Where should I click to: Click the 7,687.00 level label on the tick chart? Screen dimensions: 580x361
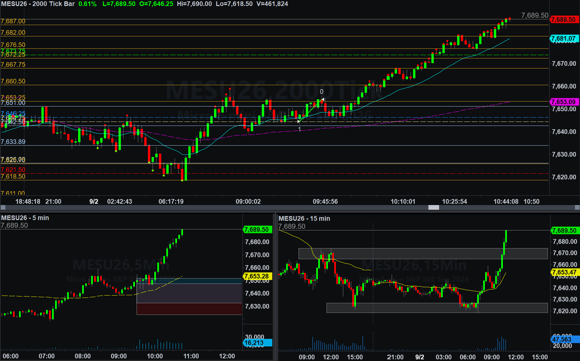pyautogui.click(x=13, y=21)
